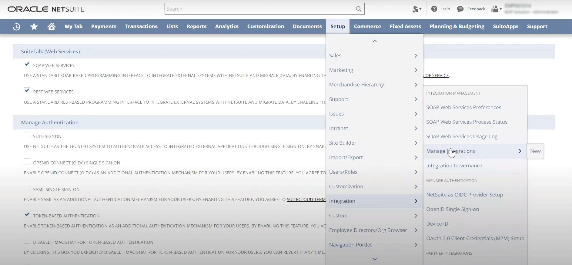
Task: Enable OpenID Connect (OIDC) Single Sign-On checkbox
Action: click(27, 161)
